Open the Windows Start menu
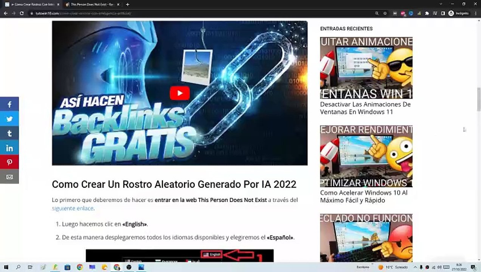 point(6,267)
